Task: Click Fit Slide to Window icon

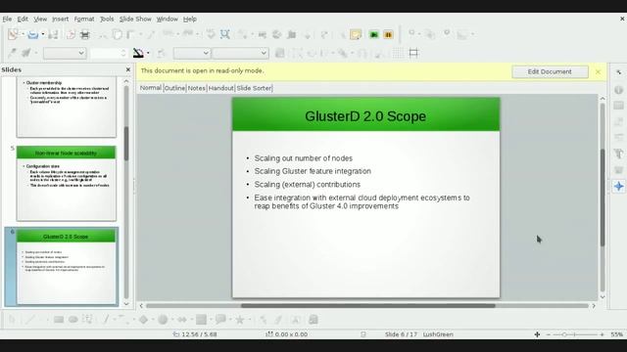Action: click(537, 334)
